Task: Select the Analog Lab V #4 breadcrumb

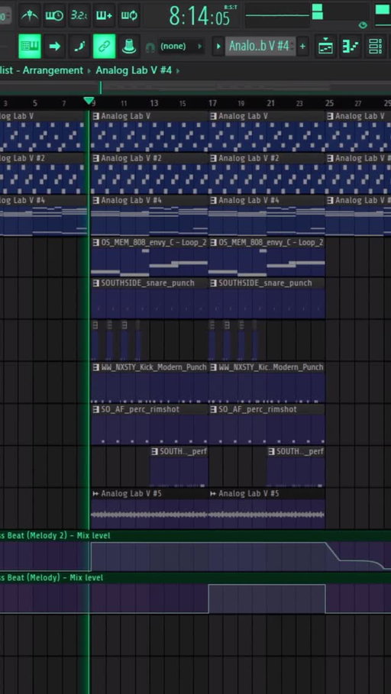Action: tap(134, 70)
